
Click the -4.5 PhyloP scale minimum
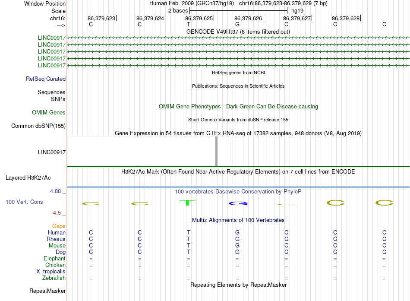[56, 213]
